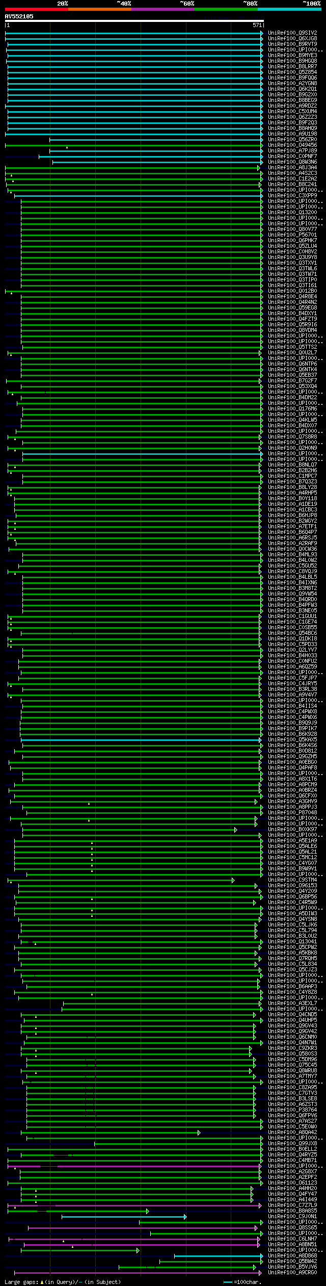Image resolution: width=326 pixels, height=1286 pixels.
Task: Open hit UniRef100_B8NLQ7
Action: (292, 465)
